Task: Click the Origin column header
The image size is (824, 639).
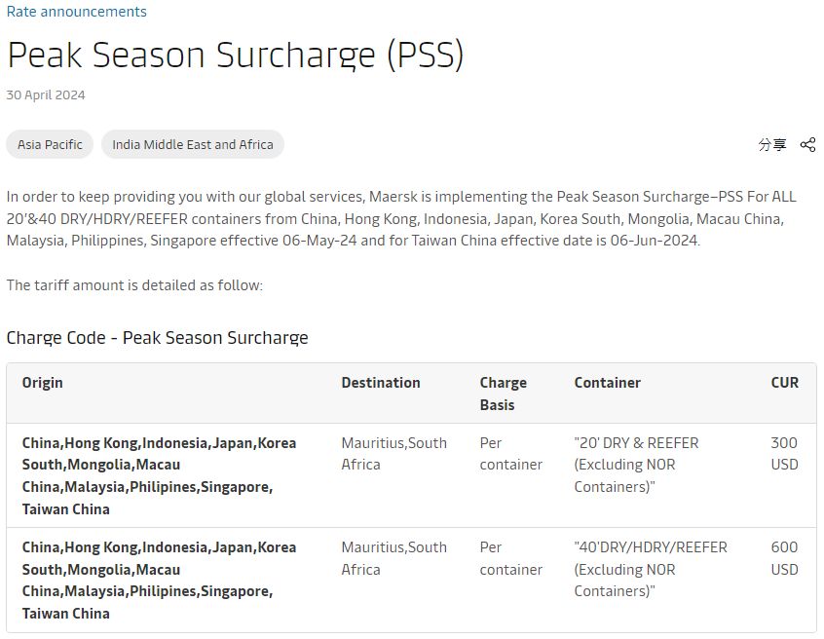Action: 43,383
